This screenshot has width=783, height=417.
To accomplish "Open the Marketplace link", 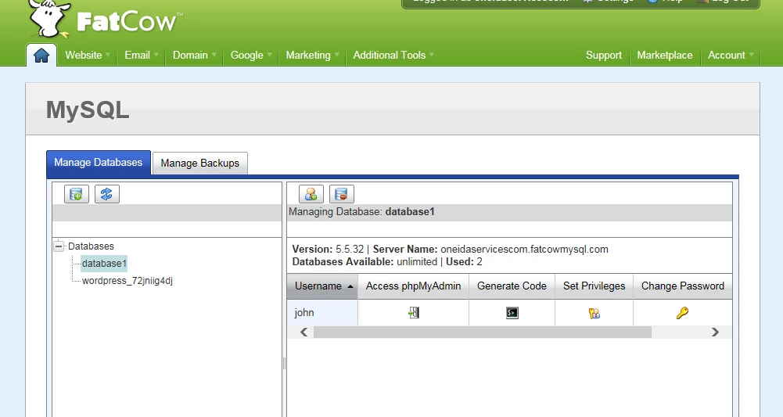I will 665,55.
